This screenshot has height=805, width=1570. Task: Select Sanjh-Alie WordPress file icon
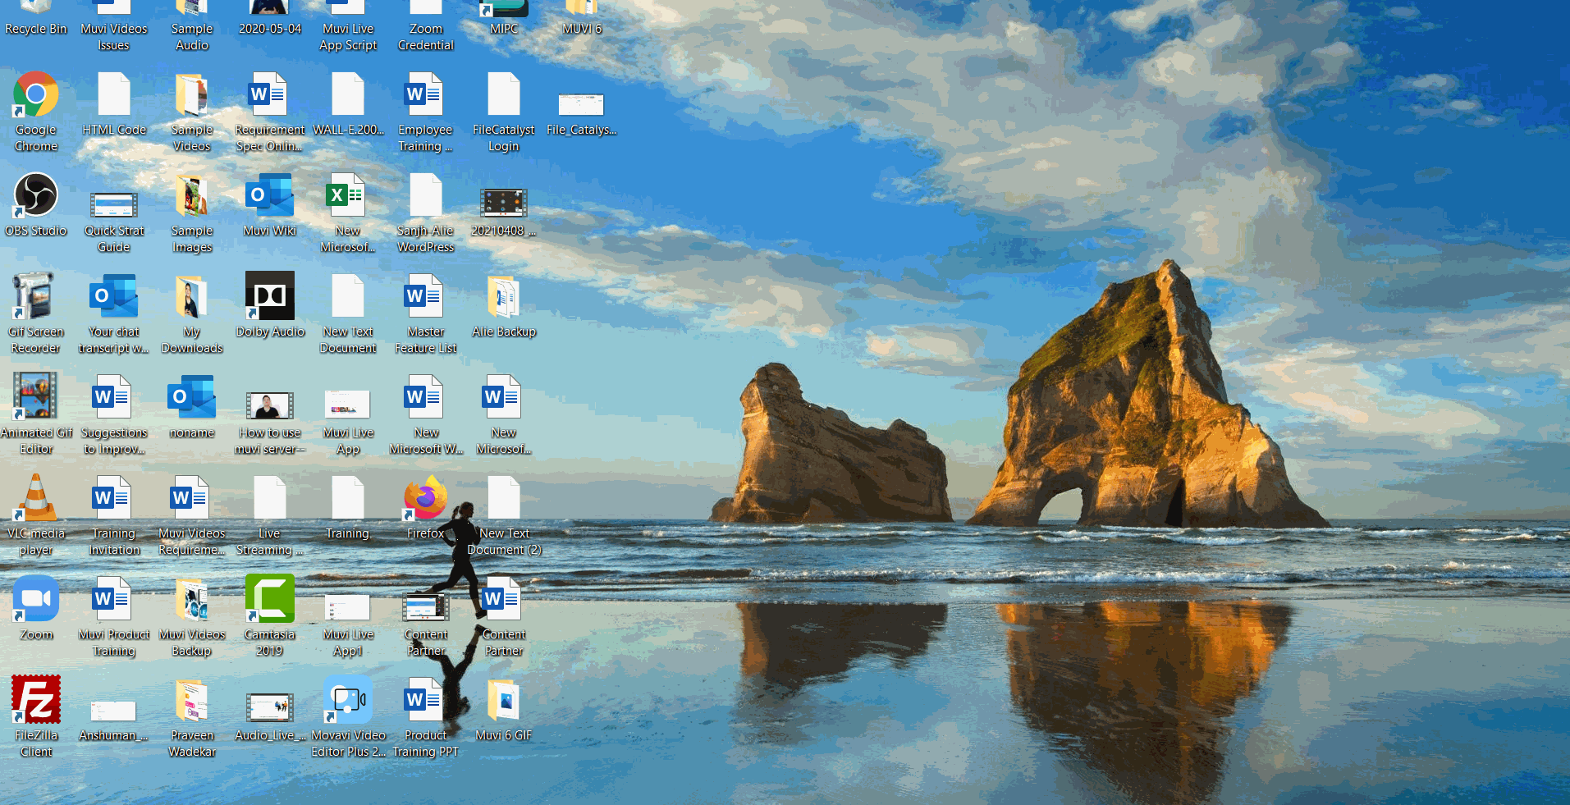point(426,213)
